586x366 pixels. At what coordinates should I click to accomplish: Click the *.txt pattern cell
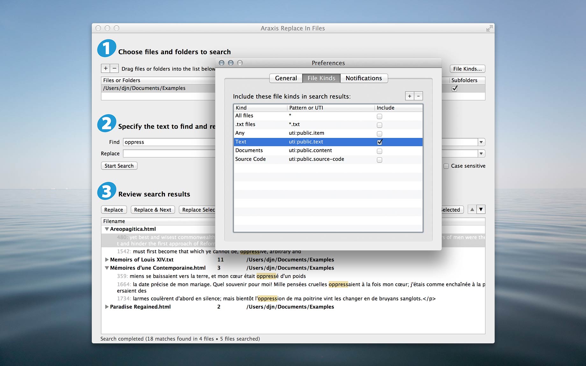pos(294,124)
